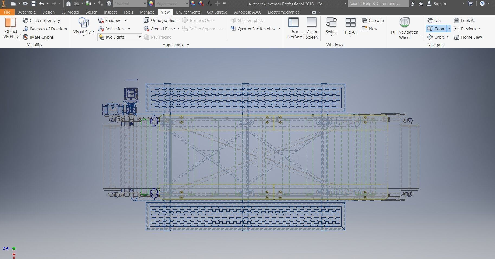Open the appearance color wheel icon
Screen dimensions: 495x259
tap(151, 4)
